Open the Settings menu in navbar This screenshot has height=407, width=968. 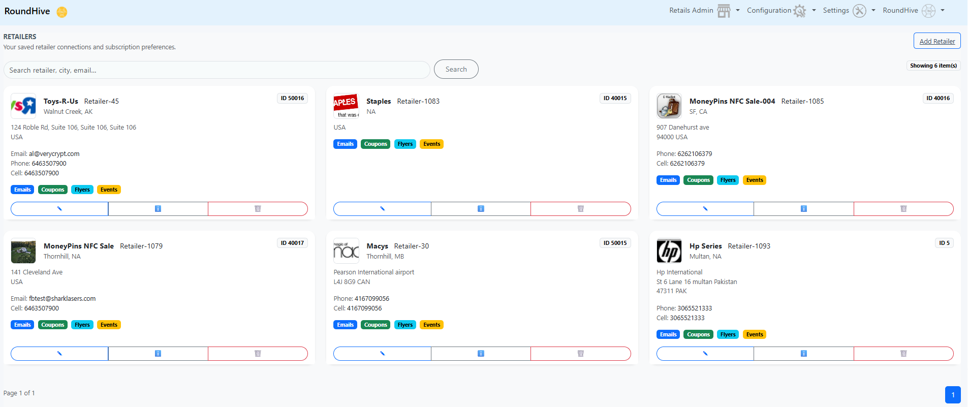click(x=849, y=11)
